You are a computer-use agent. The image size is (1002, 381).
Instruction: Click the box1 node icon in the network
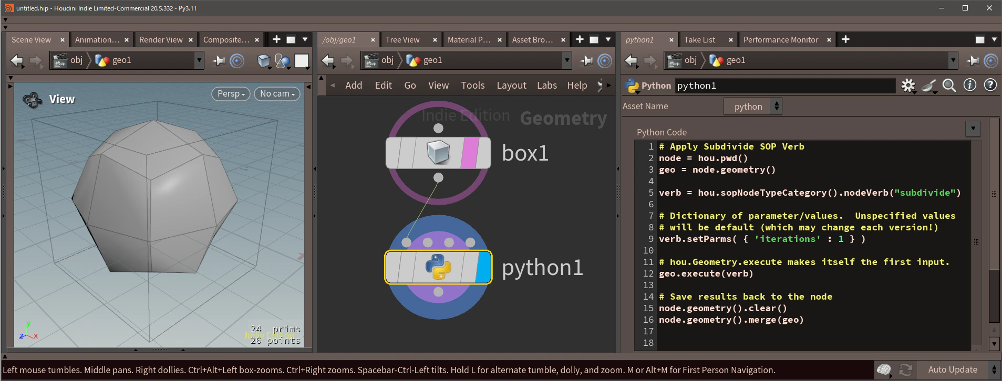click(x=438, y=153)
